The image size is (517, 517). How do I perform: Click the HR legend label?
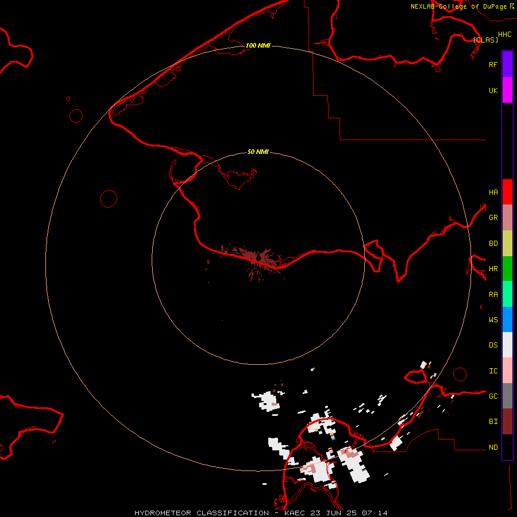click(x=493, y=269)
